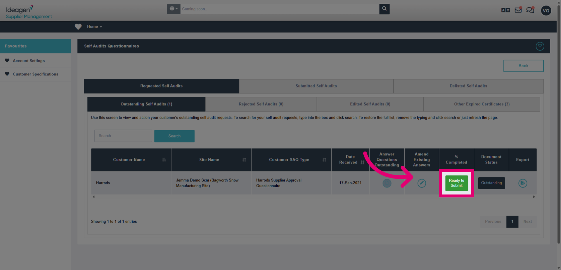Click the 17-Sep-2021 date cell
This screenshot has height=270, width=561.
coord(350,183)
